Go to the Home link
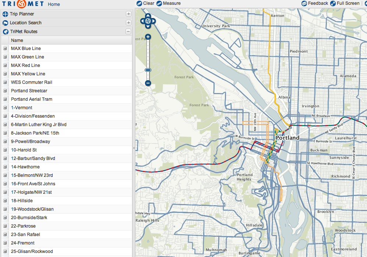367x257 pixels. pyautogui.click(x=54, y=4)
